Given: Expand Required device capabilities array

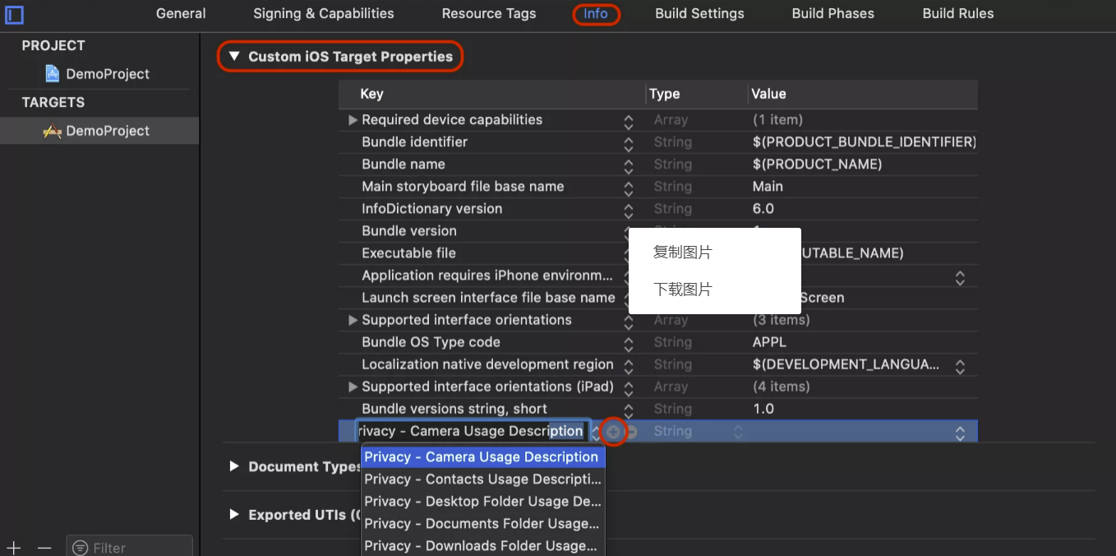Looking at the screenshot, I should (x=353, y=120).
